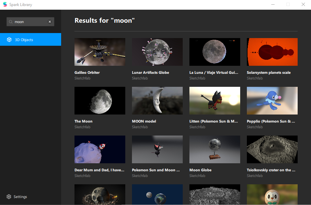This screenshot has width=311, height=205.
Task: Select the Tsiolkovskiy crater thumbnail
Action: click(272, 149)
